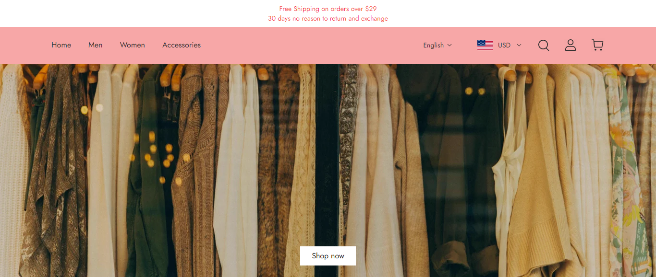656x277 pixels.
Task: Go to the Home menu item
Action: coord(61,45)
